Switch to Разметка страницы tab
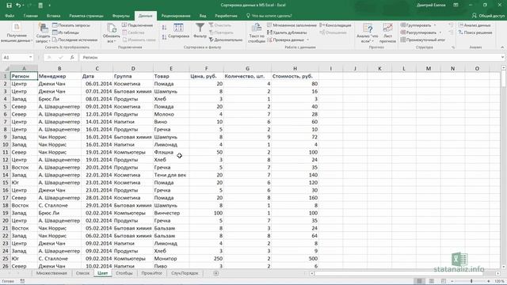 pos(86,16)
